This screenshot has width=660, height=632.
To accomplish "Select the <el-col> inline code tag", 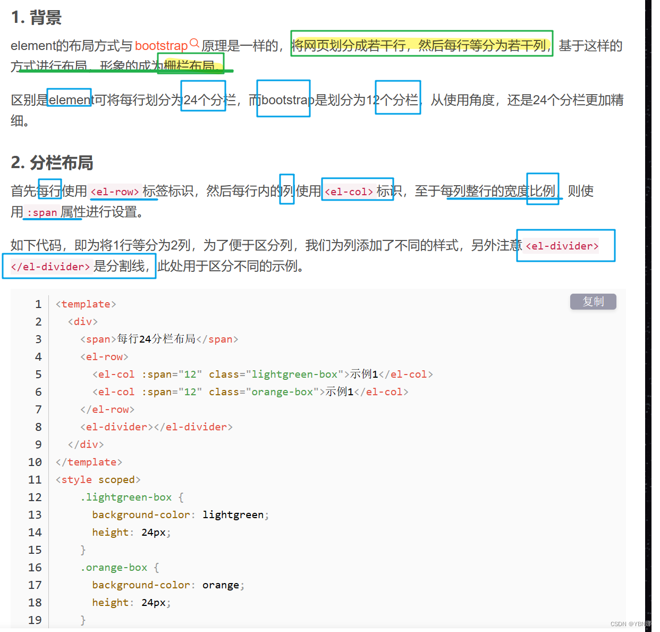I will coord(349,192).
